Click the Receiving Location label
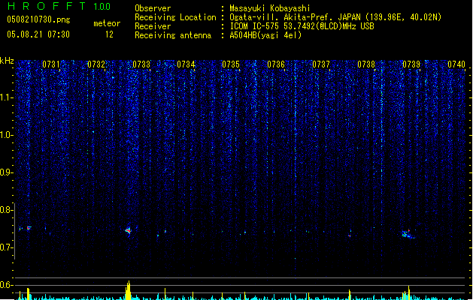 point(175,17)
